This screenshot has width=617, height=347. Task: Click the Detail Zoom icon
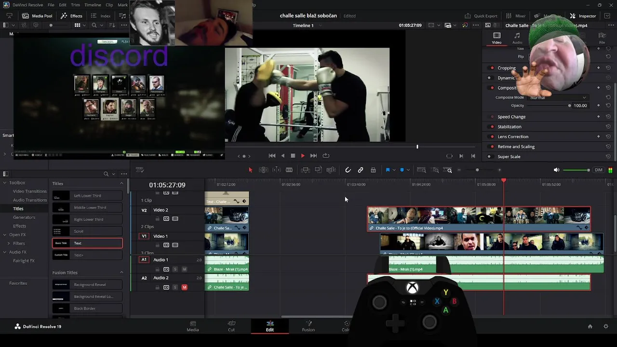[x=435, y=170]
